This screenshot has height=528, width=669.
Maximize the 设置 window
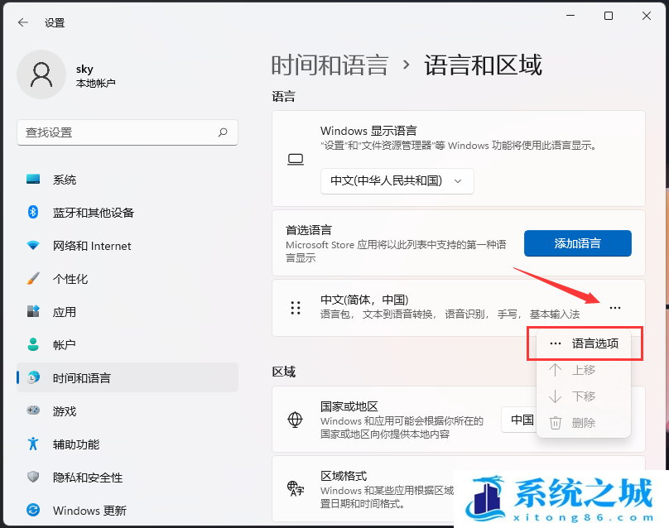[609, 16]
